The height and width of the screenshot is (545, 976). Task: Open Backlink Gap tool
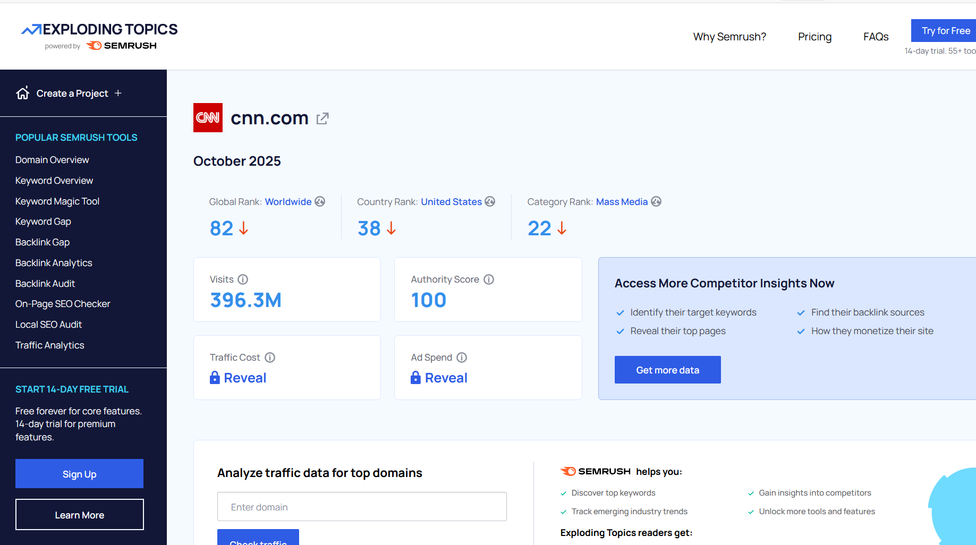pyautogui.click(x=43, y=242)
